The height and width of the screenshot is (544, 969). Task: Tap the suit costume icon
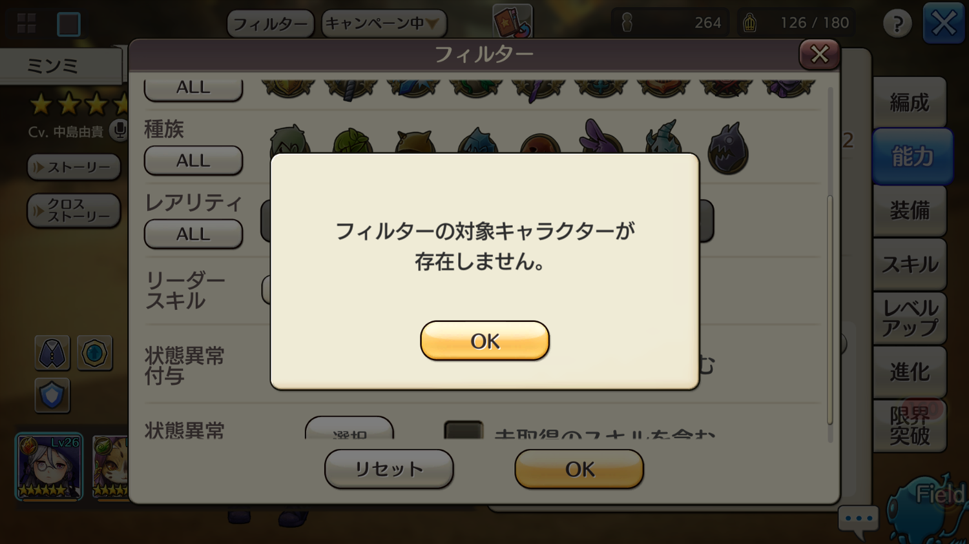[52, 353]
